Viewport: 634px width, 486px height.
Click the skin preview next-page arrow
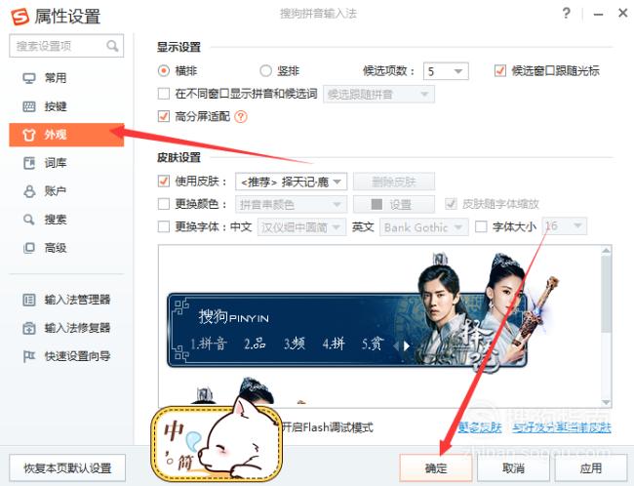[407, 346]
